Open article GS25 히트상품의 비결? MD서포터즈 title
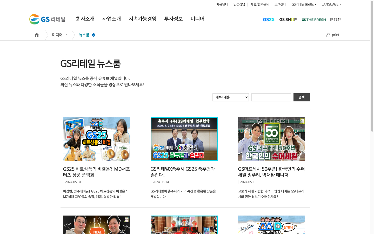This screenshot has height=234, width=374. click(97, 172)
